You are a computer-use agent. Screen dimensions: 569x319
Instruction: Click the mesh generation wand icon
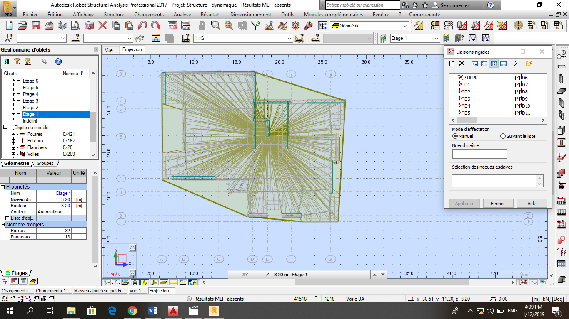pyautogui.click(x=419, y=26)
